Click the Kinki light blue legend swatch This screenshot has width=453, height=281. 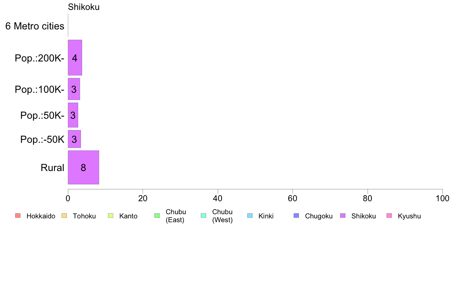pyautogui.click(x=250, y=216)
